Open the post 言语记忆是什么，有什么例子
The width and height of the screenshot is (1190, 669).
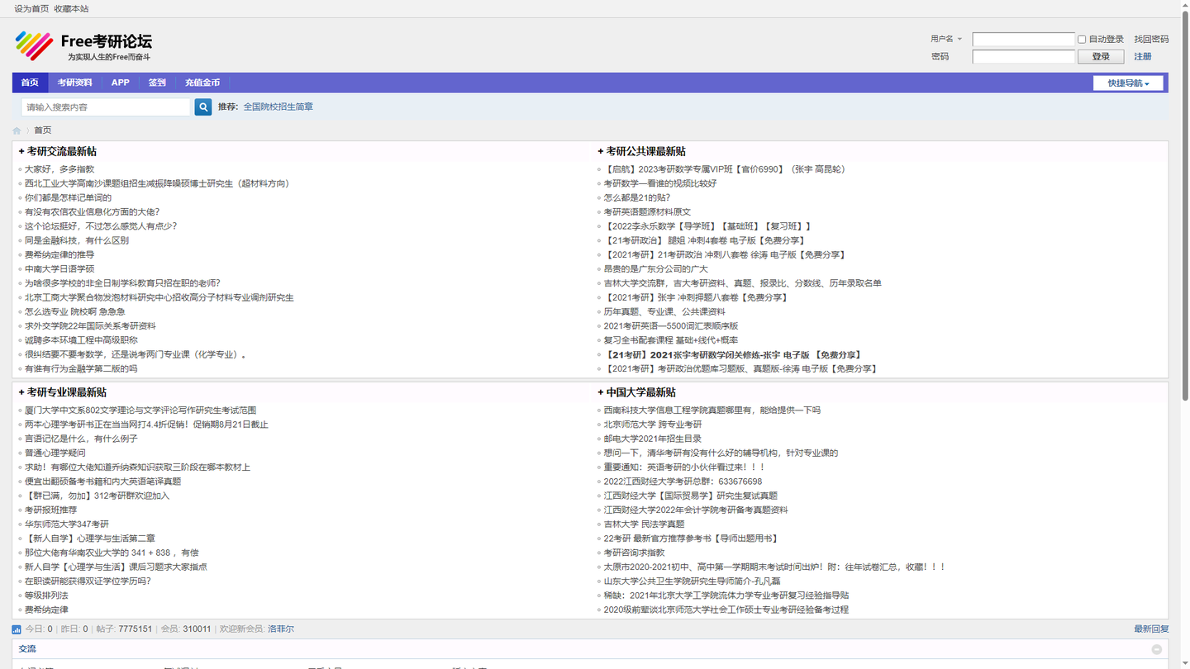(81, 439)
